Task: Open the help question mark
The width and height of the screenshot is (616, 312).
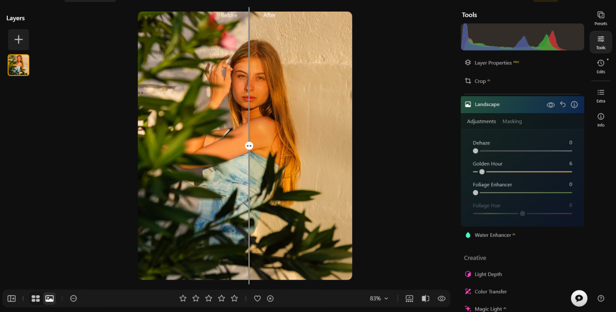Action: 601,299
